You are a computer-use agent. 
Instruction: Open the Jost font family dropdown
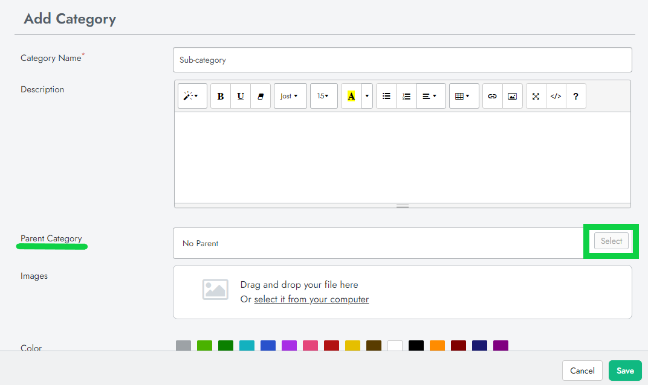[x=290, y=96]
